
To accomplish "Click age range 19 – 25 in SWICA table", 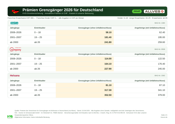I will (38, 37).
